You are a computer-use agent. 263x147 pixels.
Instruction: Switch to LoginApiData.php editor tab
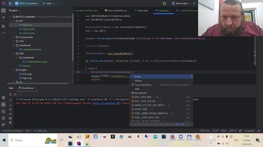pos(187,11)
